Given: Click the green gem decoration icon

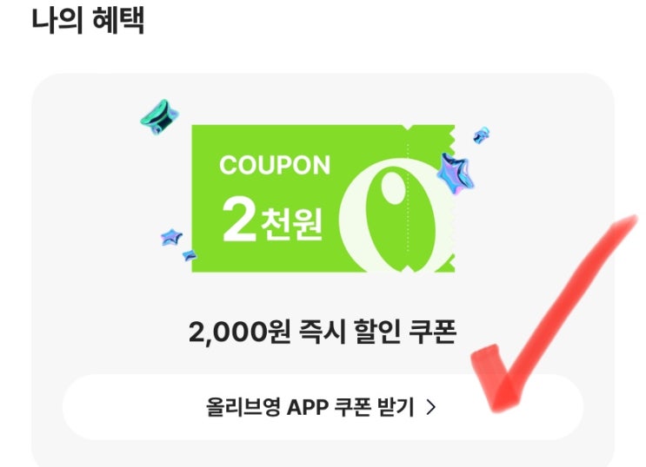Looking at the screenshot, I should click(x=160, y=117).
